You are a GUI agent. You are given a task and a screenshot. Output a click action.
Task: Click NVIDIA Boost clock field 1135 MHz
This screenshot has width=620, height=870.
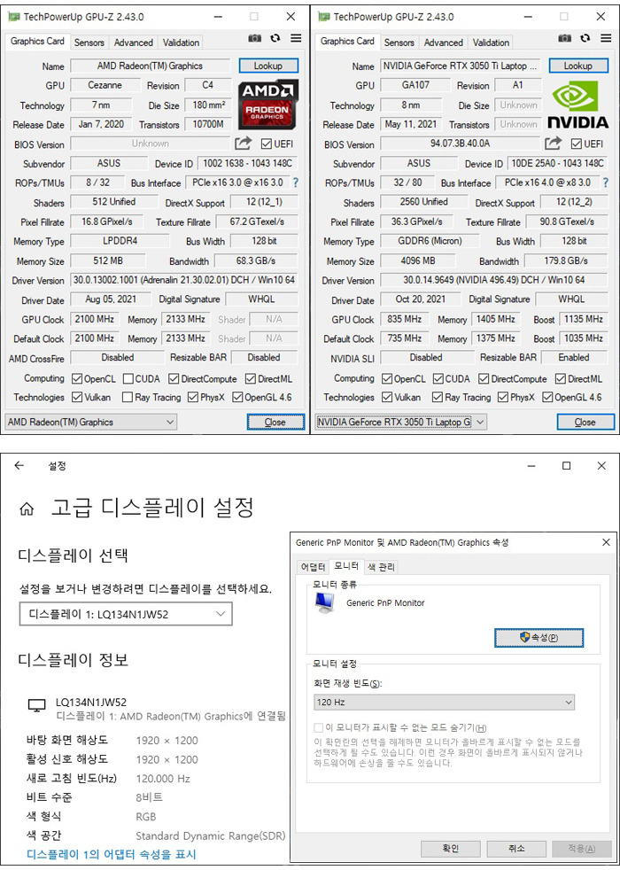click(584, 319)
